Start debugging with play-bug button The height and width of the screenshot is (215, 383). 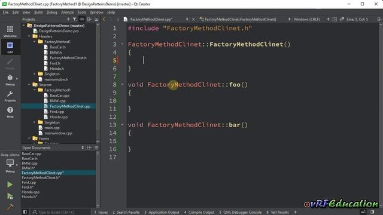pos(10,196)
